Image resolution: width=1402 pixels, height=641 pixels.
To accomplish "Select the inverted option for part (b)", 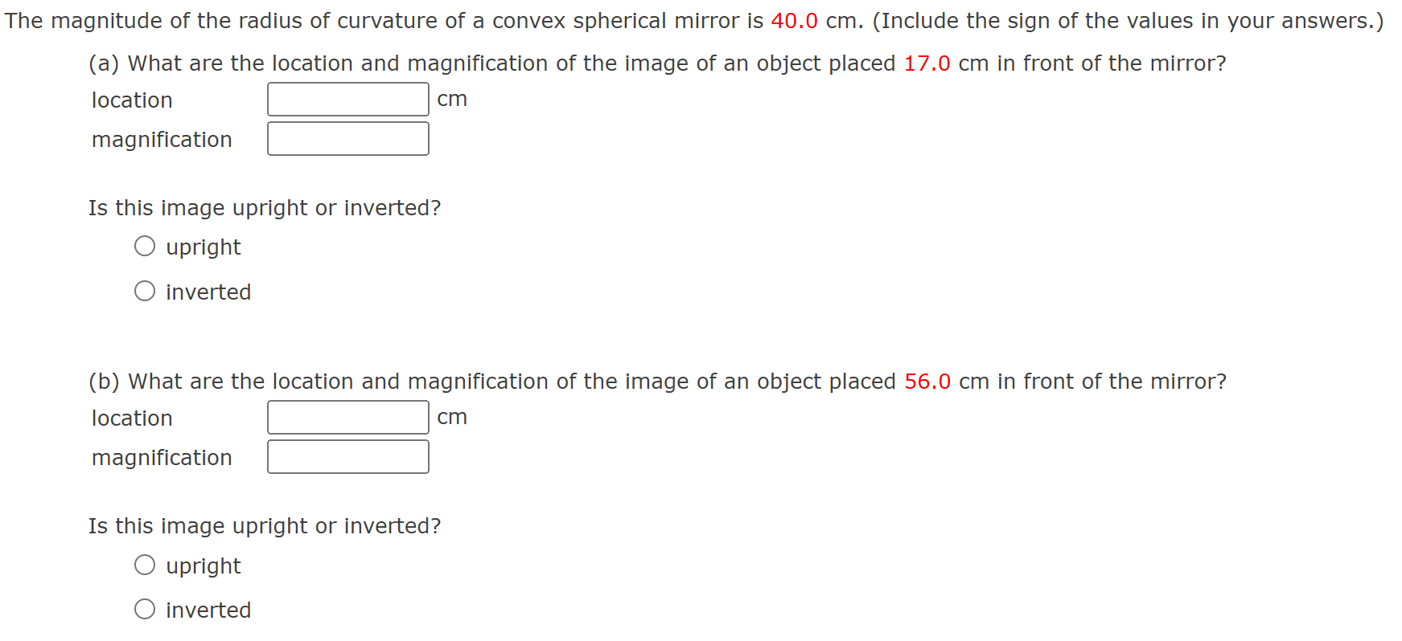I will (x=146, y=608).
